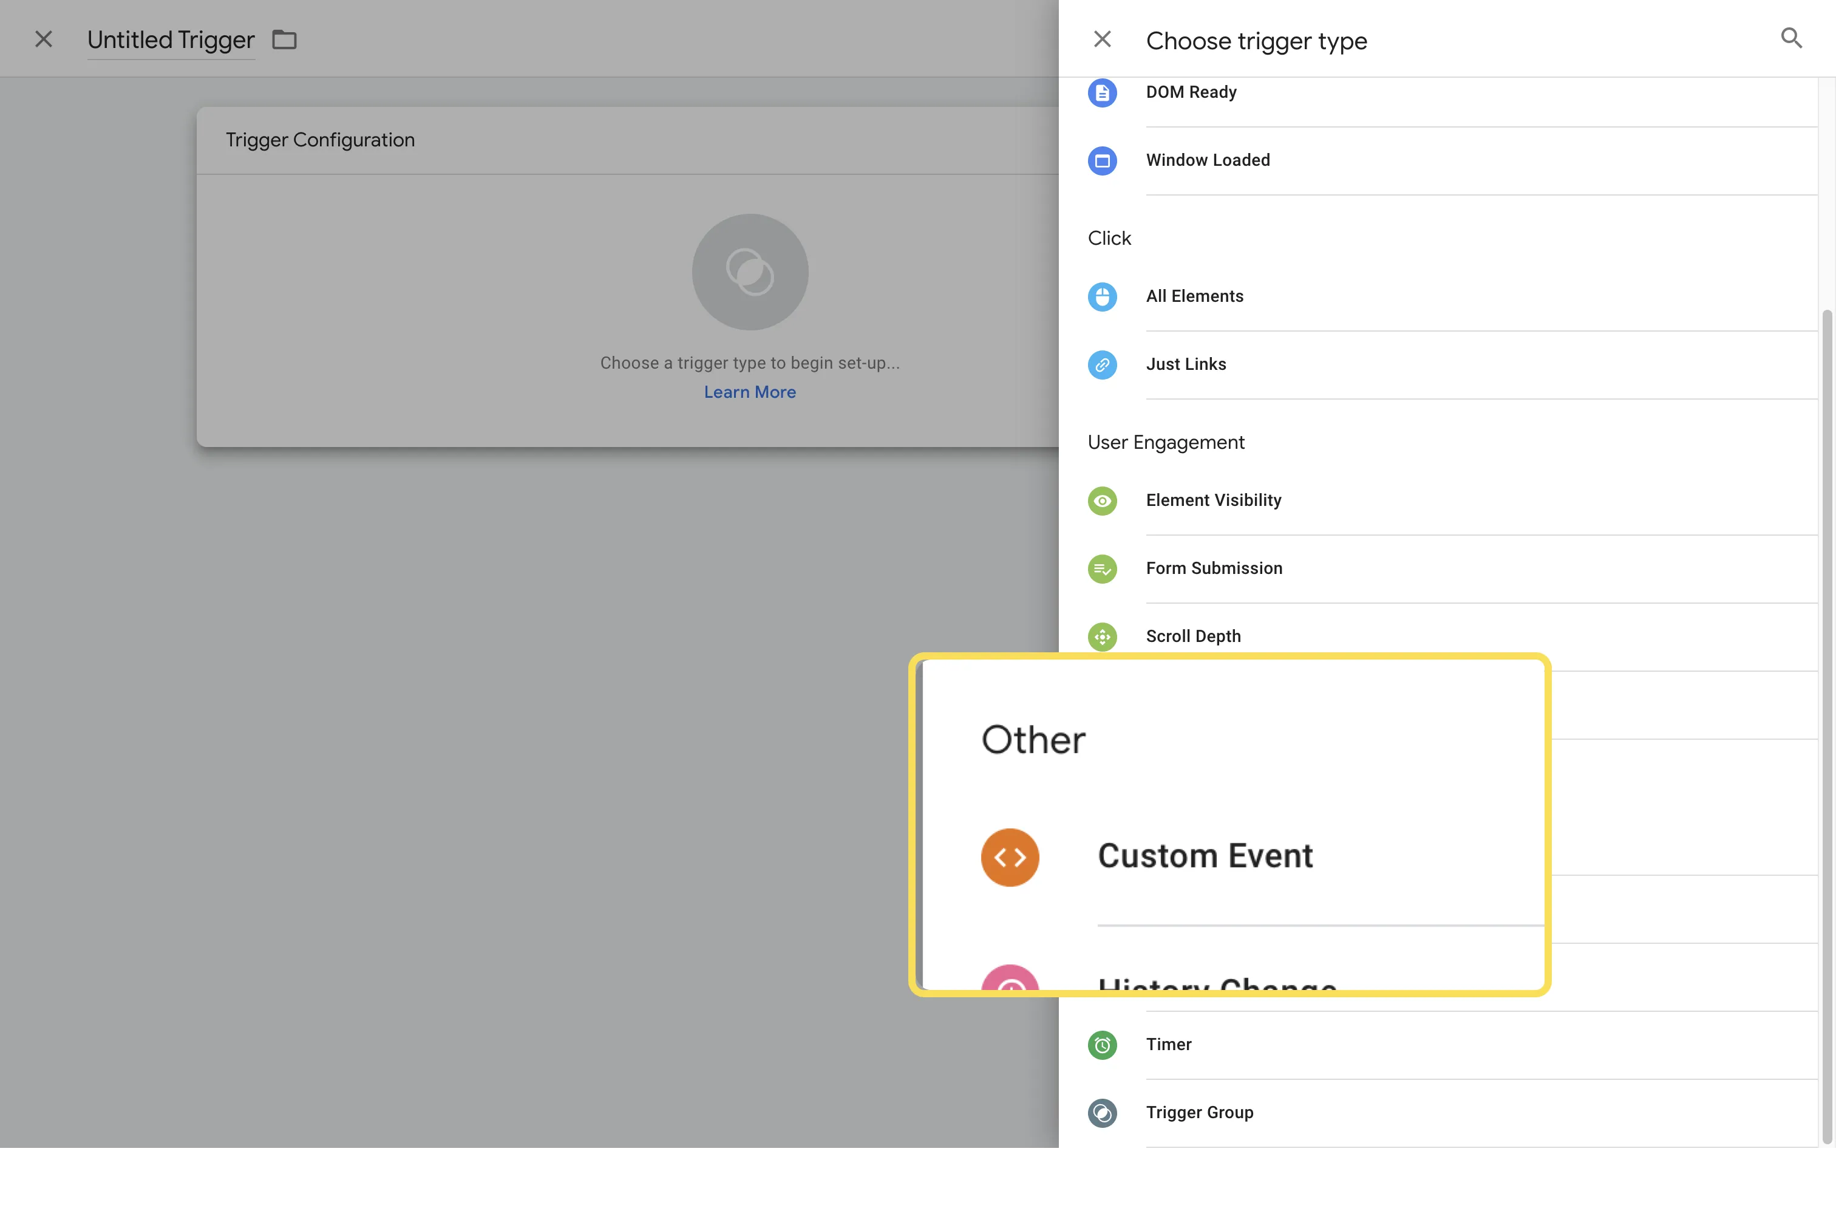Screen dimensions: 1836x1222
Task: Open the Learn More link
Action: (x=749, y=392)
